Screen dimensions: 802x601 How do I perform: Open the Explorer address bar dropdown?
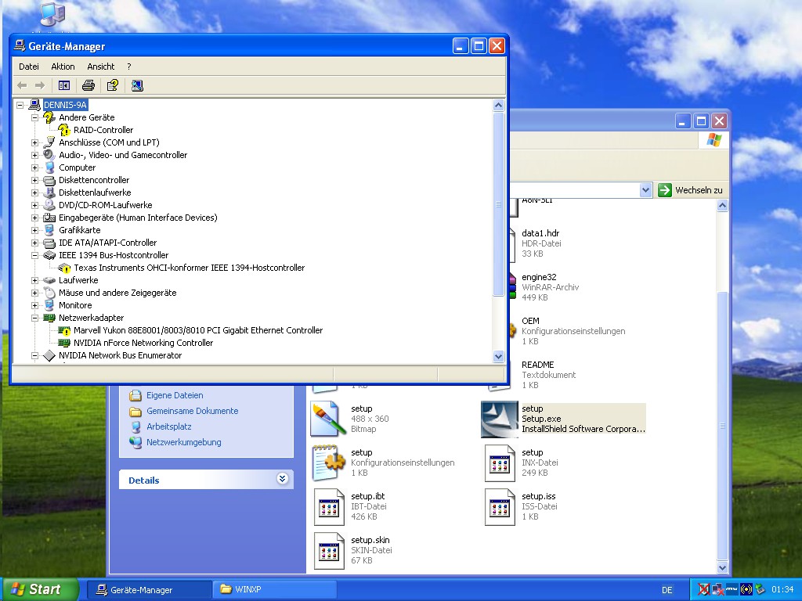[645, 190]
